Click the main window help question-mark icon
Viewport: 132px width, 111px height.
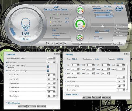[x=115, y=3]
